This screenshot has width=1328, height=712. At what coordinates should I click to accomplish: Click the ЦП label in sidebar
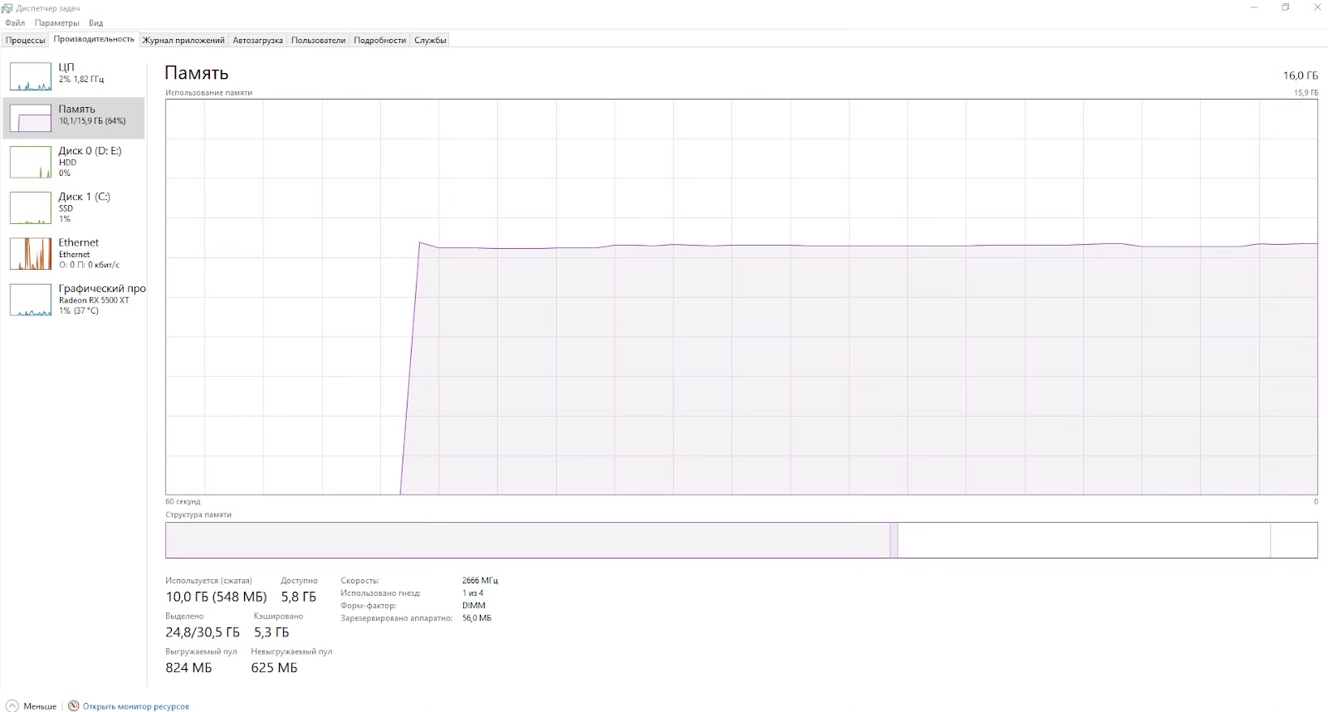[66, 67]
